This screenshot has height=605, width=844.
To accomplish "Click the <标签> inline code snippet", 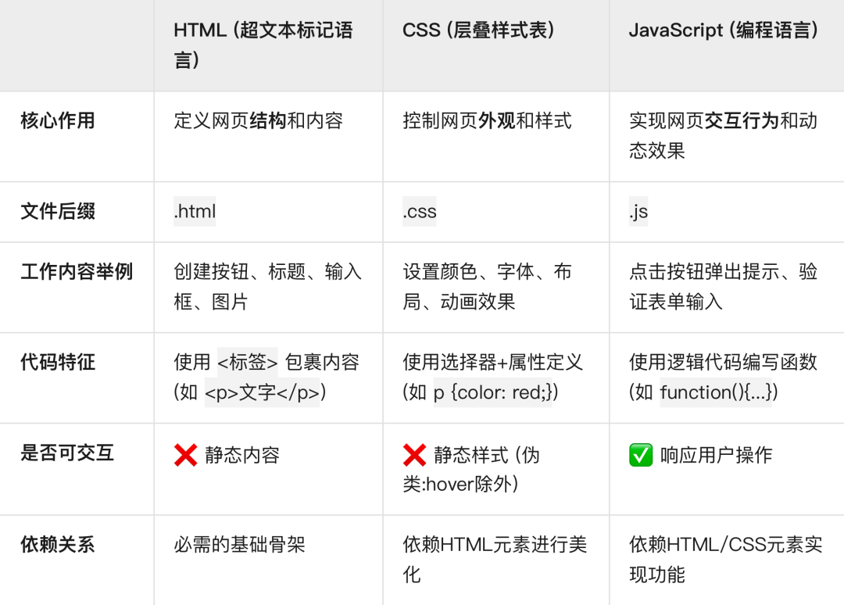I will pyautogui.click(x=248, y=362).
